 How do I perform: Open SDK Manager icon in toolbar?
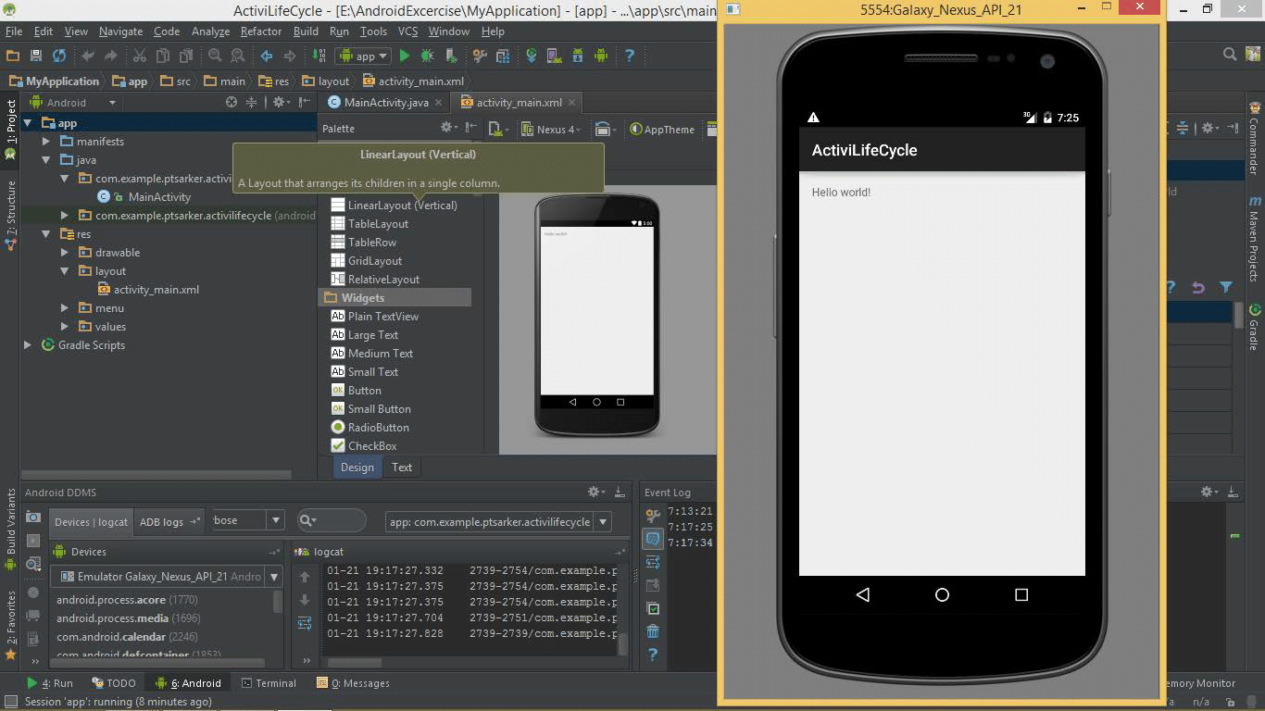pos(578,56)
